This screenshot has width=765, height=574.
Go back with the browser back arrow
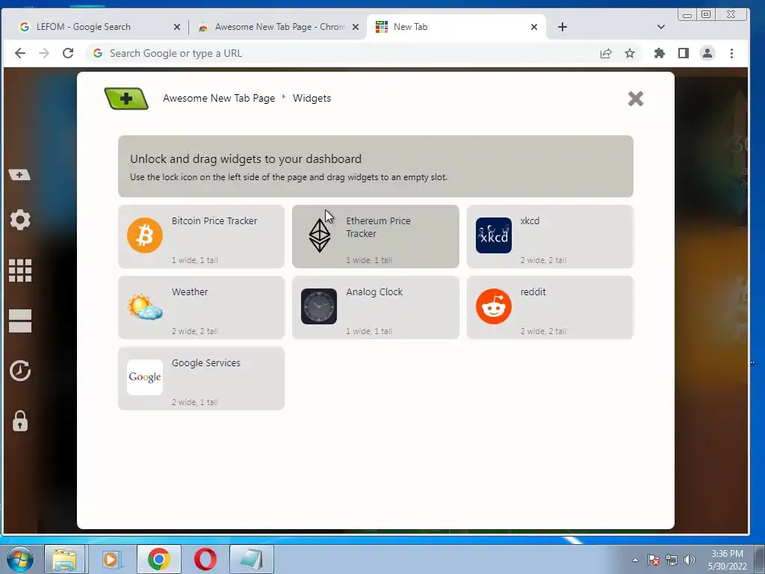pyautogui.click(x=20, y=53)
